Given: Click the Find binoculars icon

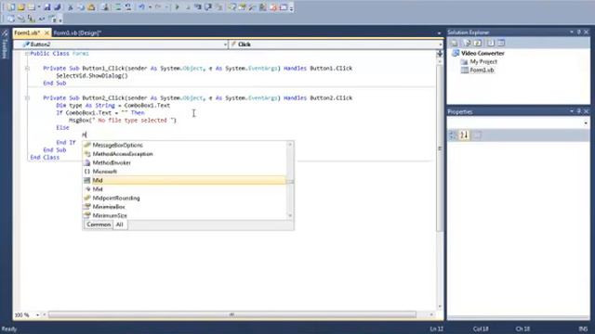Looking at the screenshot, I should [x=105, y=7].
